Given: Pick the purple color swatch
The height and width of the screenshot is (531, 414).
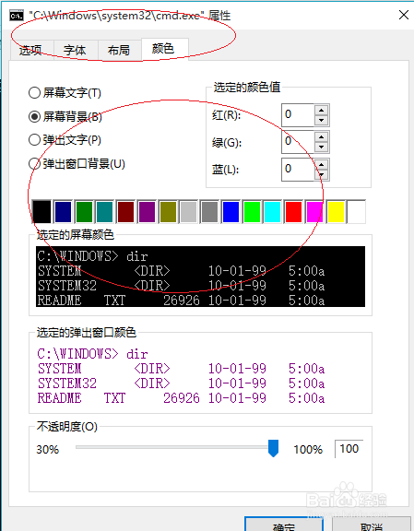Looking at the screenshot, I should click(x=147, y=212).
